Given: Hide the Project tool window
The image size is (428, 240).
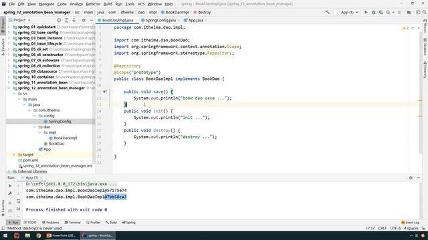Looking at the screenshot, I should (x=91, y=20).
